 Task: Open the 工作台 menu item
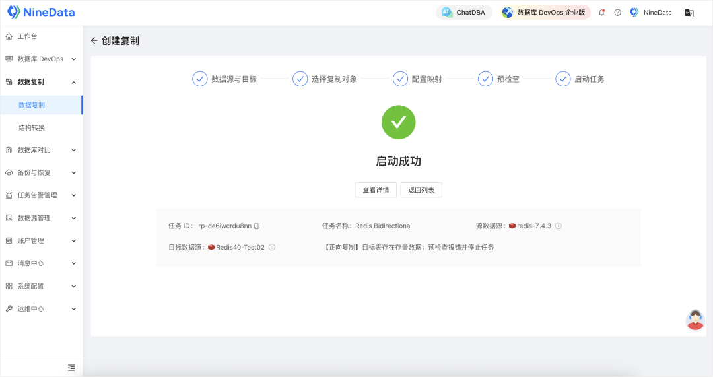(28, 36)
